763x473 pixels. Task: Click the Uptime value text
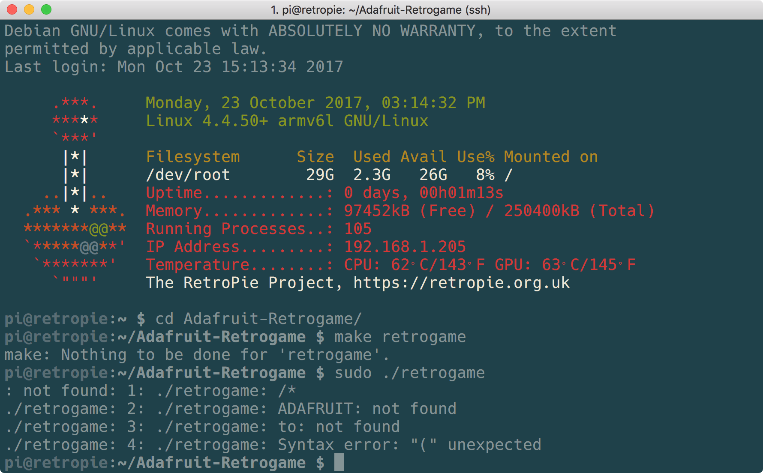(424, 193)
